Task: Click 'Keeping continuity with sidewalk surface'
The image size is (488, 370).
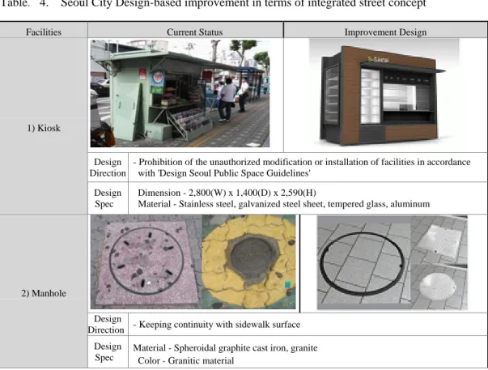Action: tap(219, 325)
